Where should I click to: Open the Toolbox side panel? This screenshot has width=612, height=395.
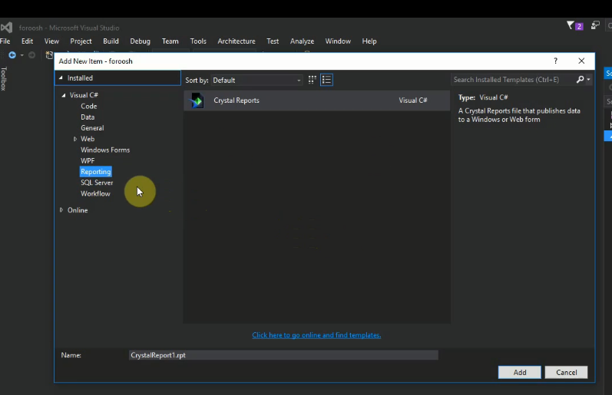pyautogui.click(x=4, y=79)
